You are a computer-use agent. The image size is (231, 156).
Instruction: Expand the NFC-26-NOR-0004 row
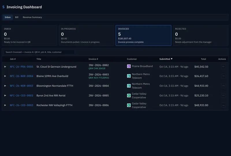tap(5, 76)
